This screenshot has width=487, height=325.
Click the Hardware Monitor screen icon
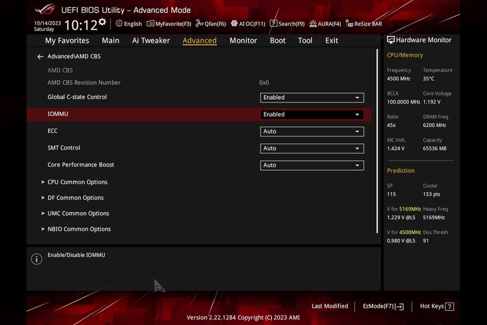(390, 40)
